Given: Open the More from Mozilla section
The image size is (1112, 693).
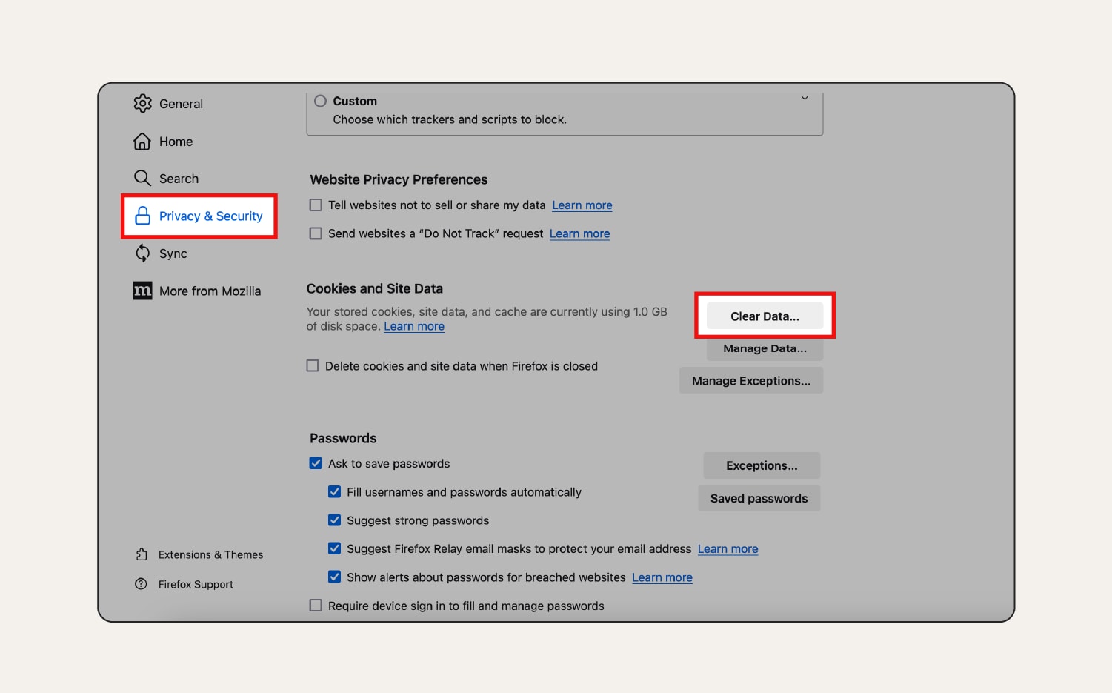Looking at the screenshot, I should tap(210, 291).
